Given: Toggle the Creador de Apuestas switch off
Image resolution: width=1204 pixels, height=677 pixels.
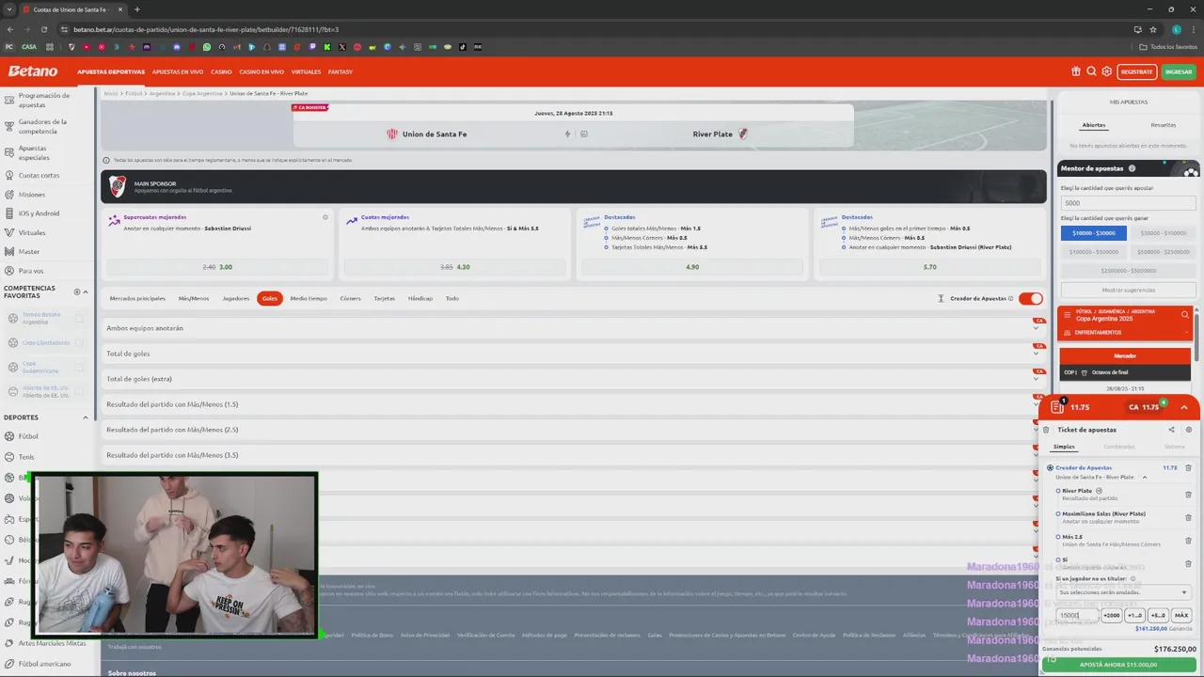Looking at the screenshot, I should point(1031,298).
